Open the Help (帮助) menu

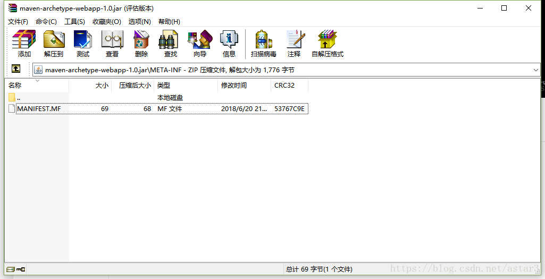(169, 22)
